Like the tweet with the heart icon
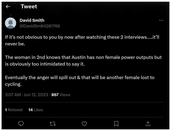 84,124
